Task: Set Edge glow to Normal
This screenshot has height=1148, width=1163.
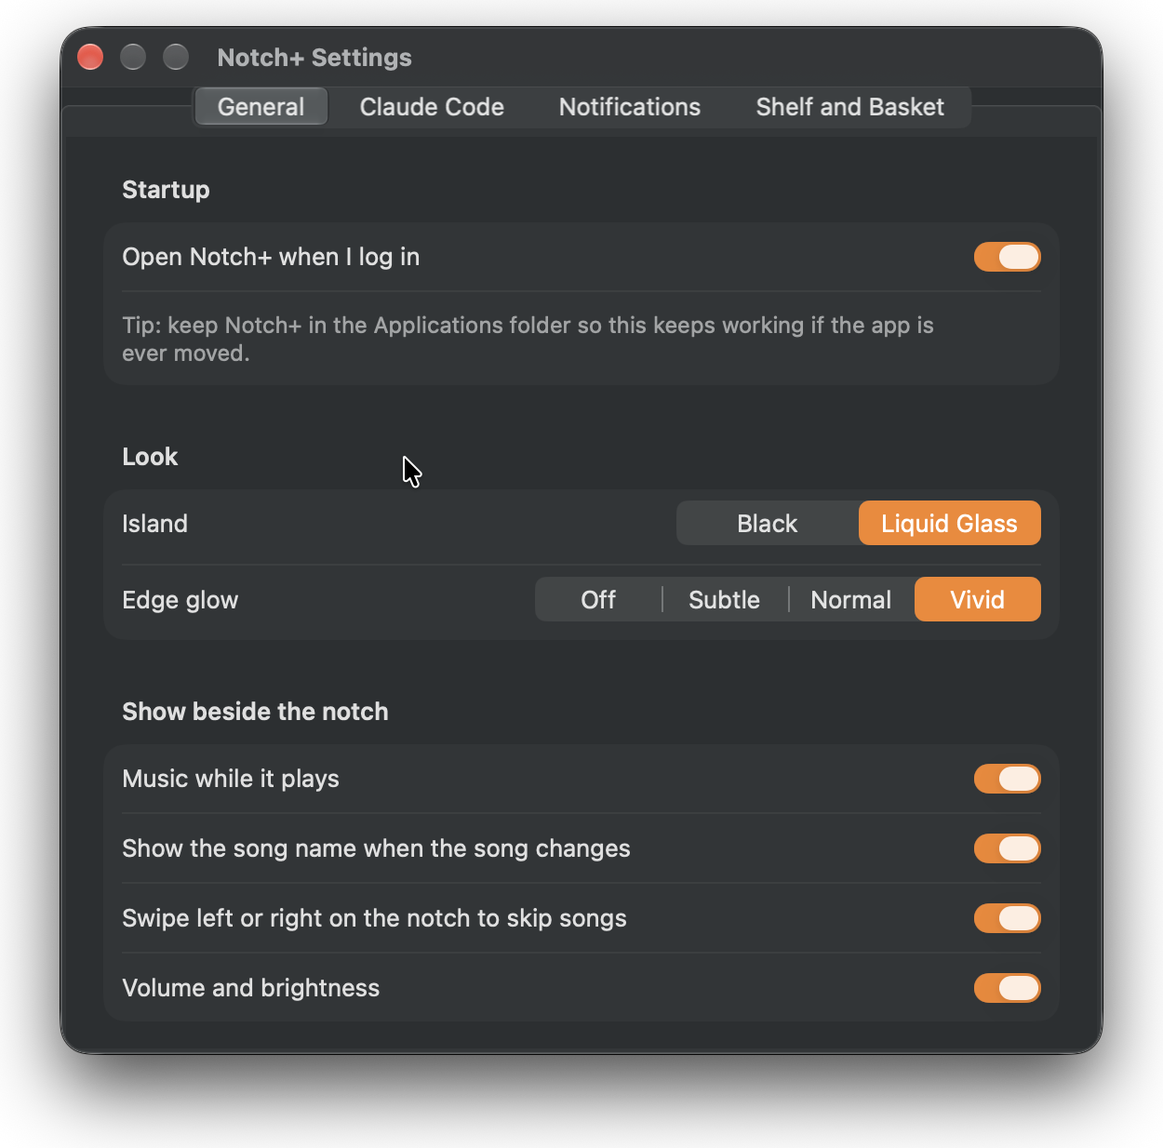Action: (x=851, y=600)
